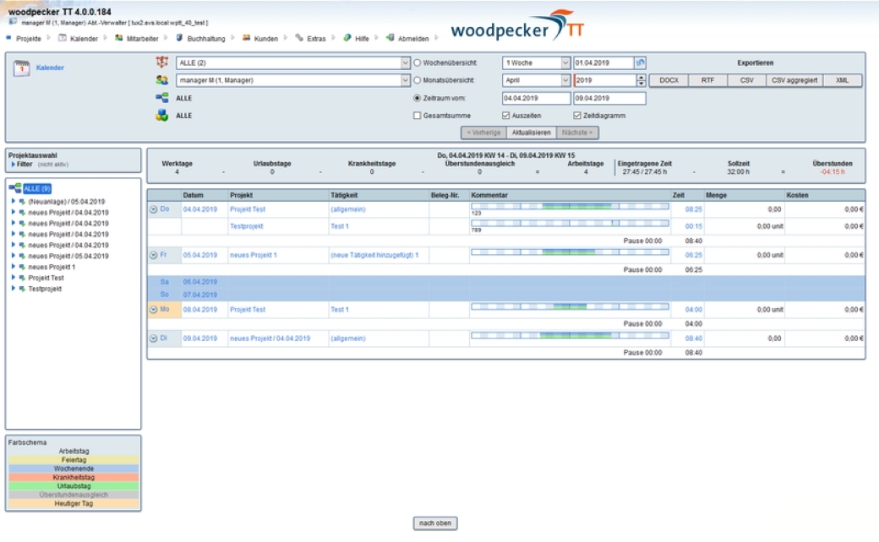Viewport: 879px width, 542px height.
Task: Click the Zeitraum start date field 04.04.2019
Action: pyautogui.click(x=537, y=98)
